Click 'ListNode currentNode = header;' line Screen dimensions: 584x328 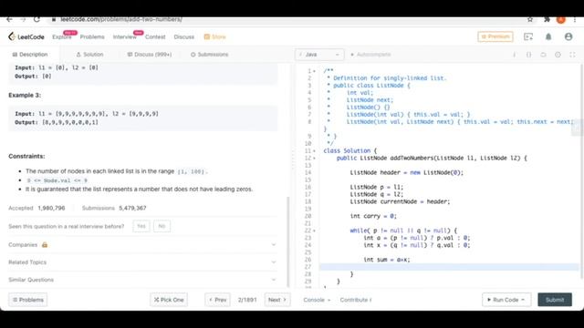[x=400, y=201]
